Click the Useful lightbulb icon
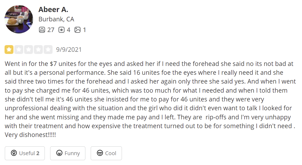The image size is (302, 165). coord(14,153)
